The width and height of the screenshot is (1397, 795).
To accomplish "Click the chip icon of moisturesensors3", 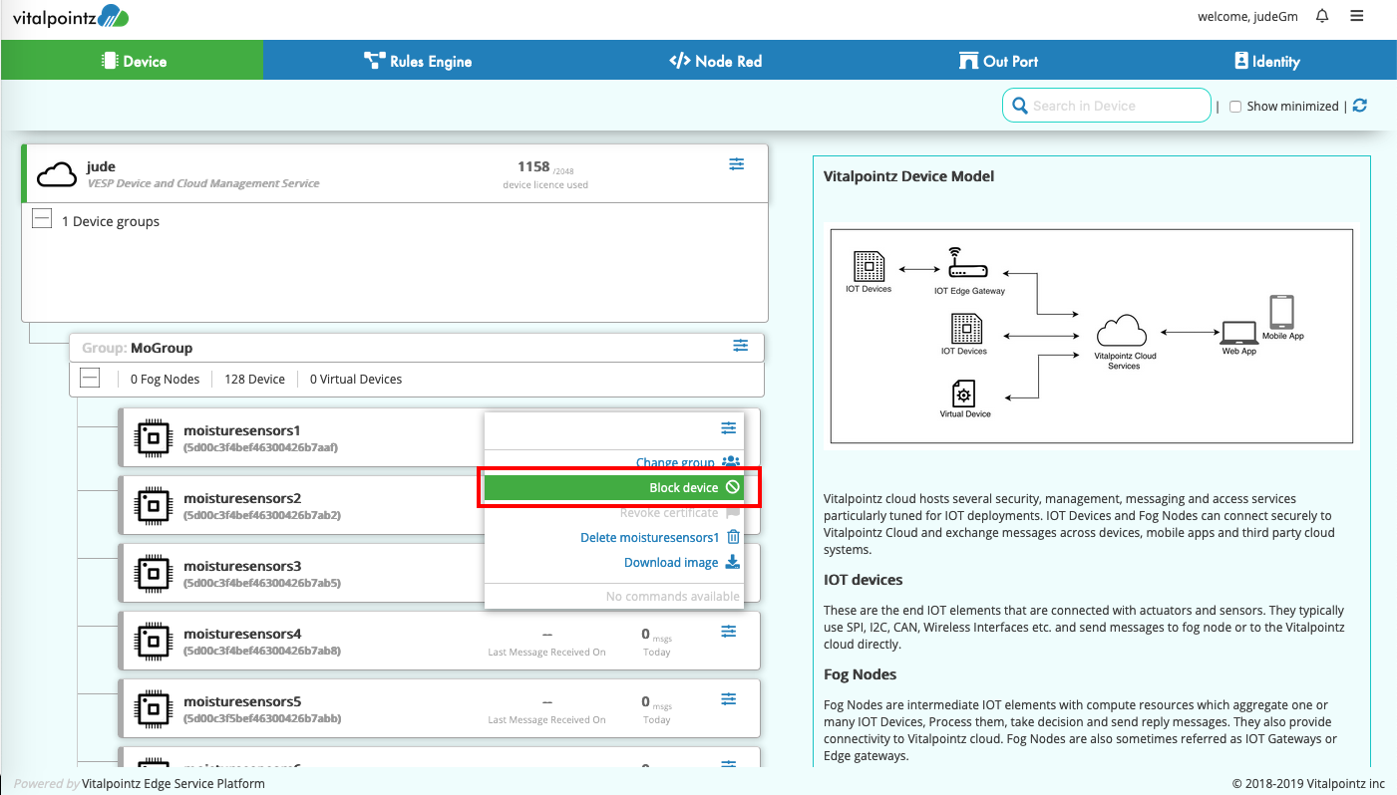I will coord(152,573).
